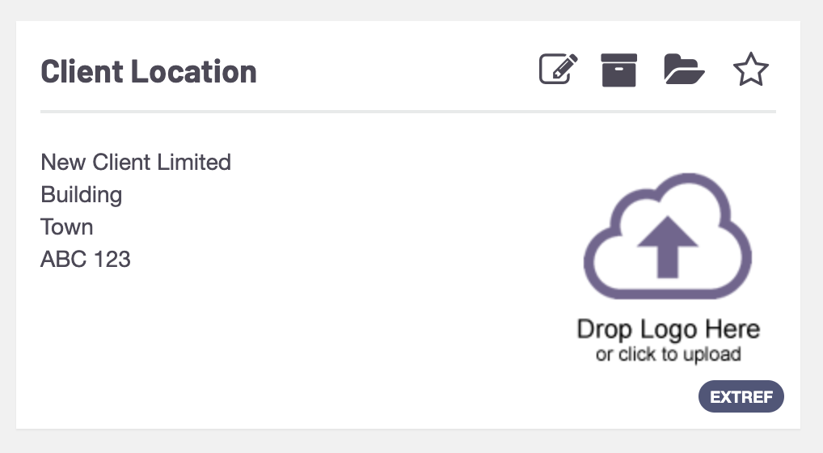Click the 'Town' address line
The width and height of the screenshot is (823, 453).
tap(66, 227)
